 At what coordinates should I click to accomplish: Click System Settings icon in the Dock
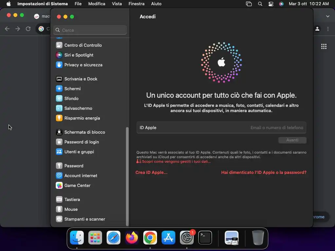pyautogui.click(x=187, y=238)
